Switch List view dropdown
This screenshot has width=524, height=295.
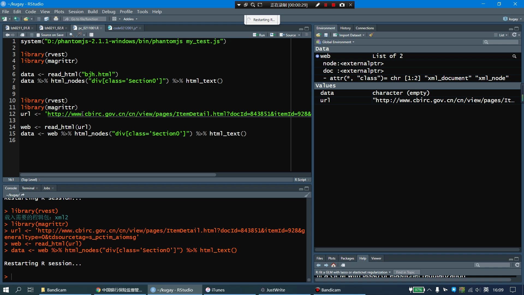click(x=501, y=35)
